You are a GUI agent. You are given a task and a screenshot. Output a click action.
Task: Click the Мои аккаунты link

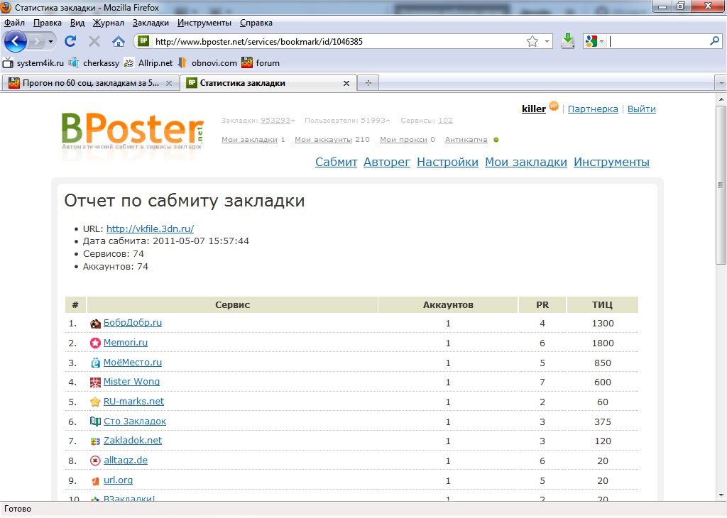(323, 140)
